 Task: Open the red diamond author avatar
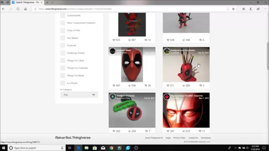167,97
